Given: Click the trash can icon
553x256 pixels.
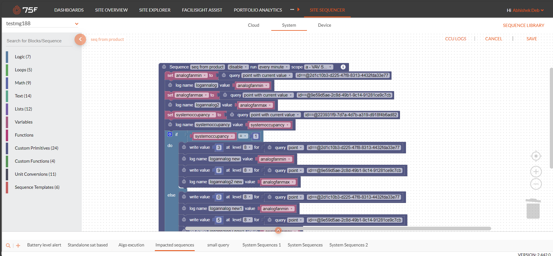Looking at the screenshot, I should point(533,209).
